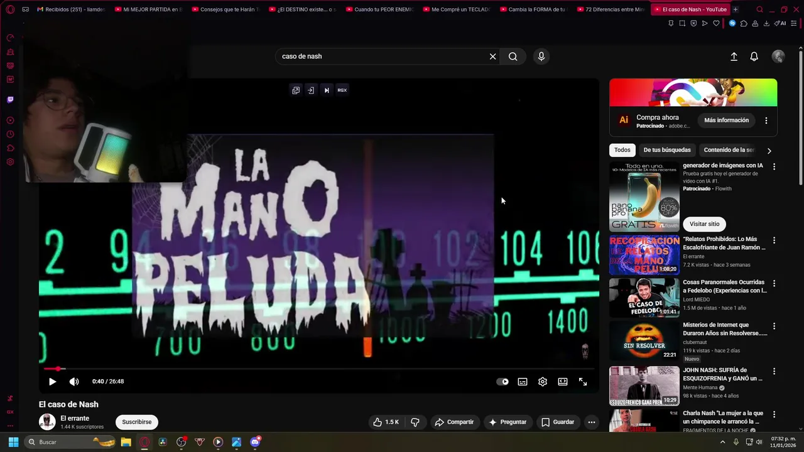Open YouTube notifications bell
The image size is (804, 452).
click(x=754, y=56)
